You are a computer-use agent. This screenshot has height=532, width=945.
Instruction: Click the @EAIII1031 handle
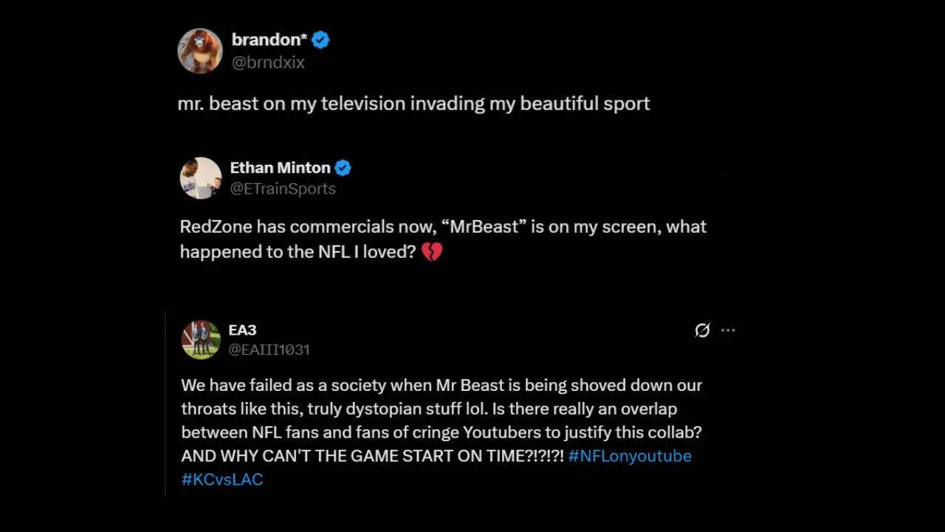269,350
